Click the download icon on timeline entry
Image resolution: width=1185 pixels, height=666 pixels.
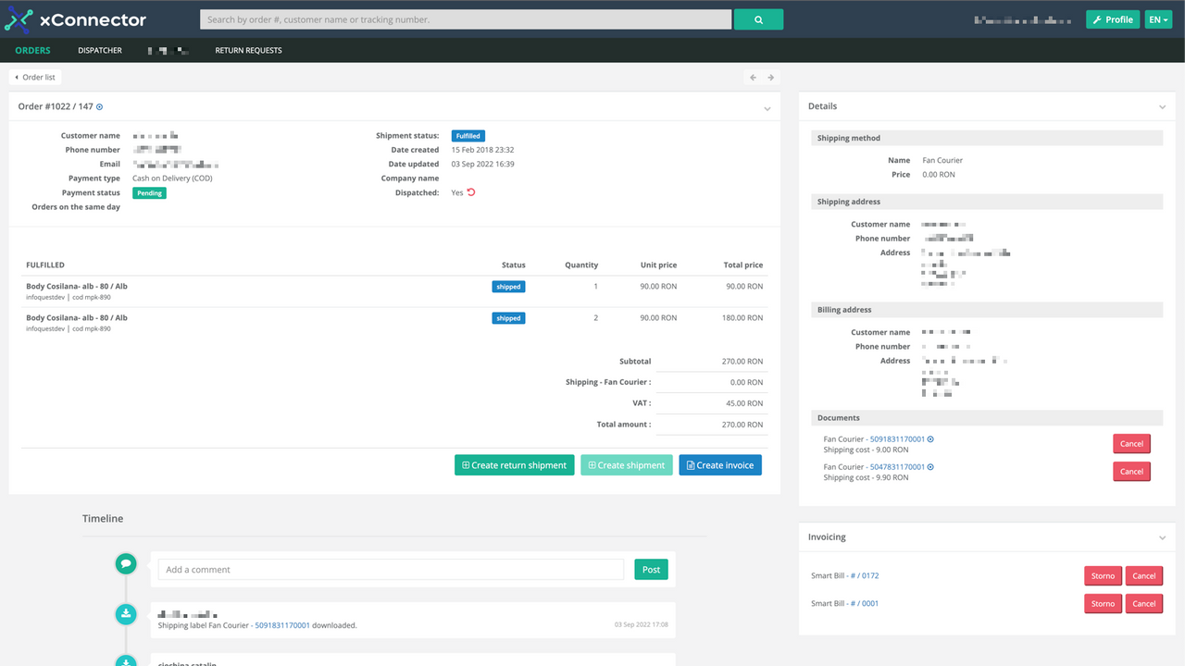126,613
